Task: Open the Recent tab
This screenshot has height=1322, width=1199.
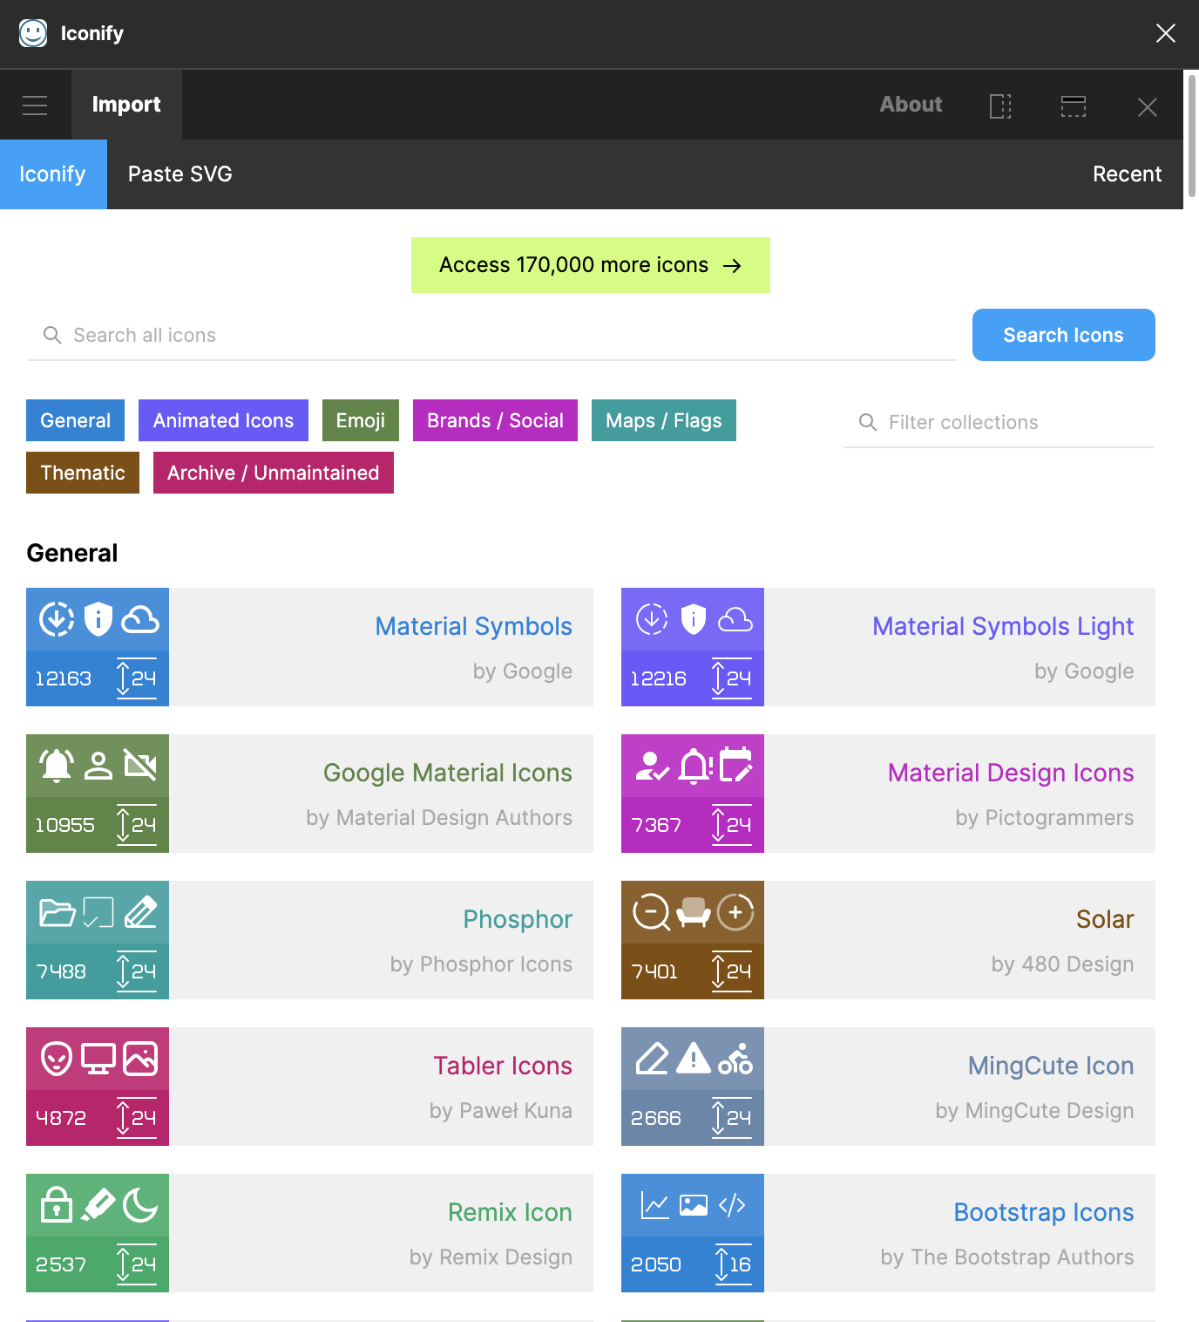Action: (x=1127, y=174)
